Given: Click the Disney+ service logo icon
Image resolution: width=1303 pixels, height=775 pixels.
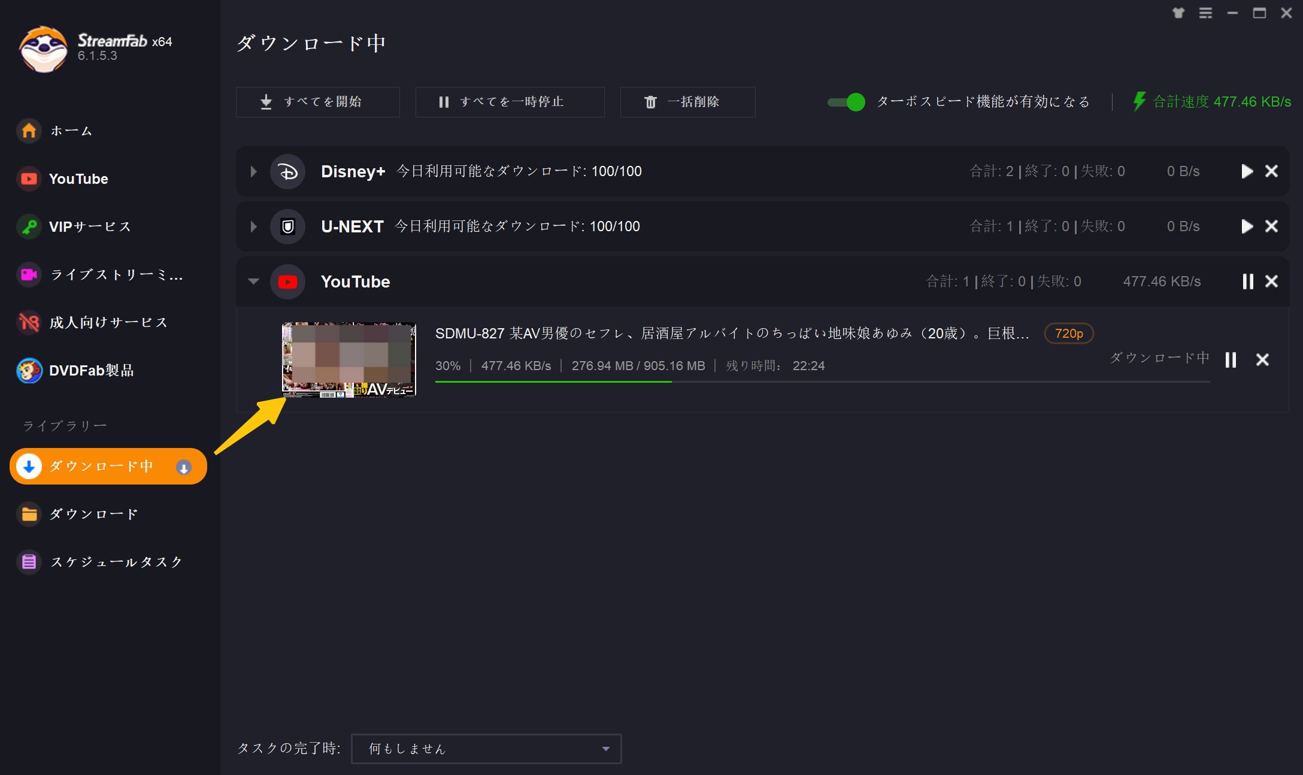Looking at the screenshot, I should tap(288, 172).
